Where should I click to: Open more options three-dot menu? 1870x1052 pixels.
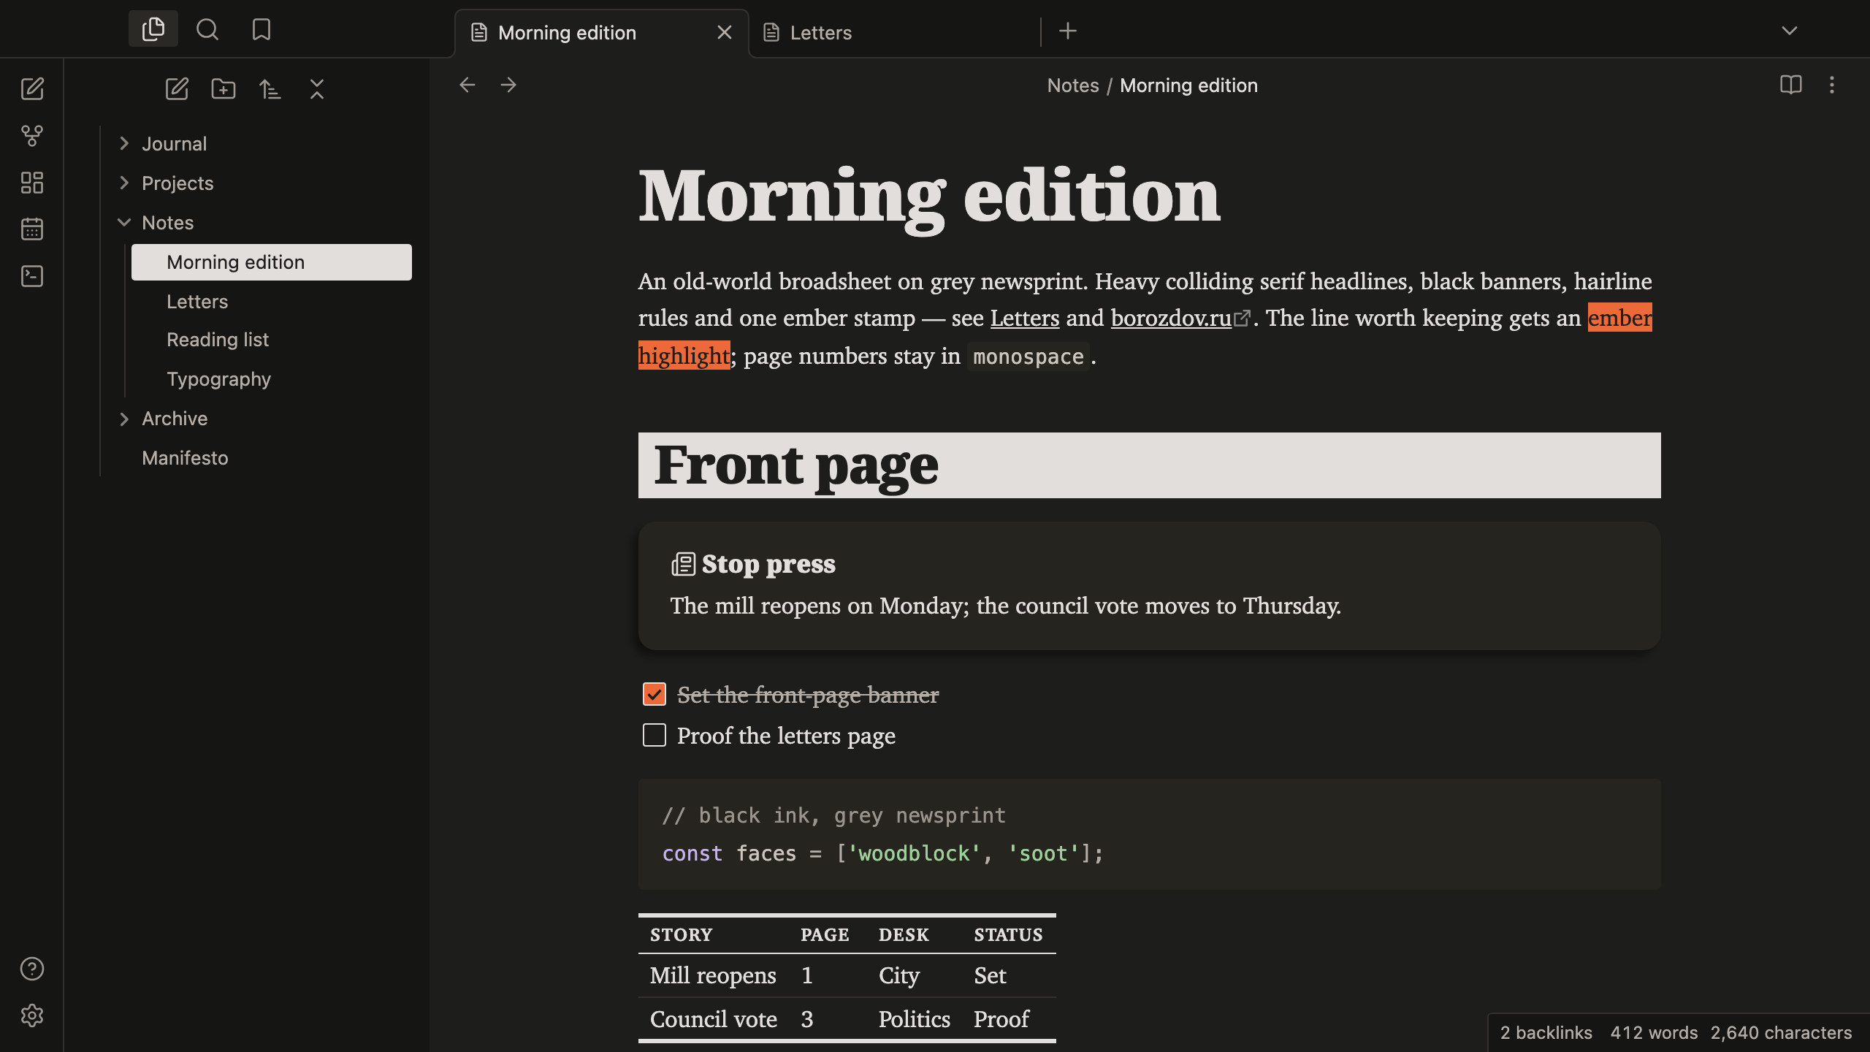pos(1832,85)
